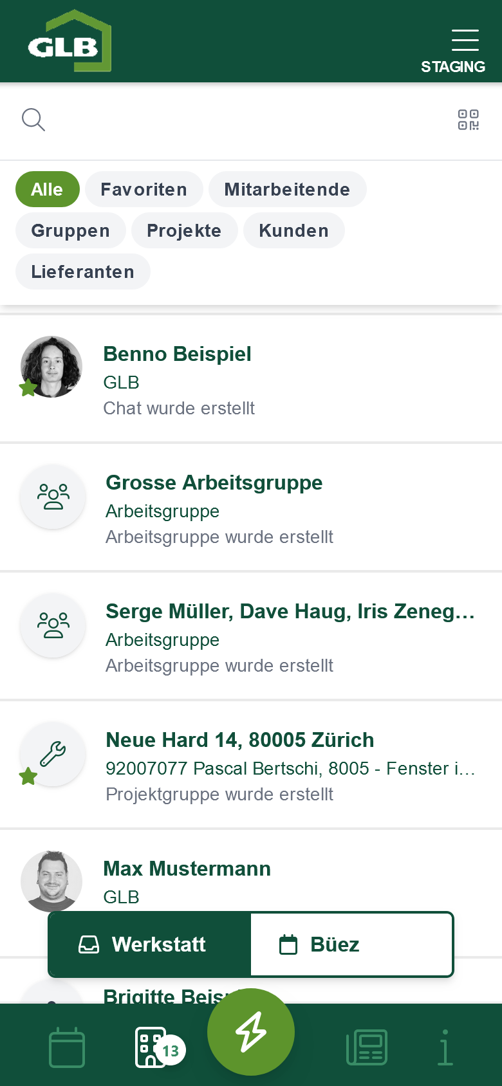This screenshot has height=1086, width=502.
Task: Switch to the Werkstatt toggle option
Action: 149,944
